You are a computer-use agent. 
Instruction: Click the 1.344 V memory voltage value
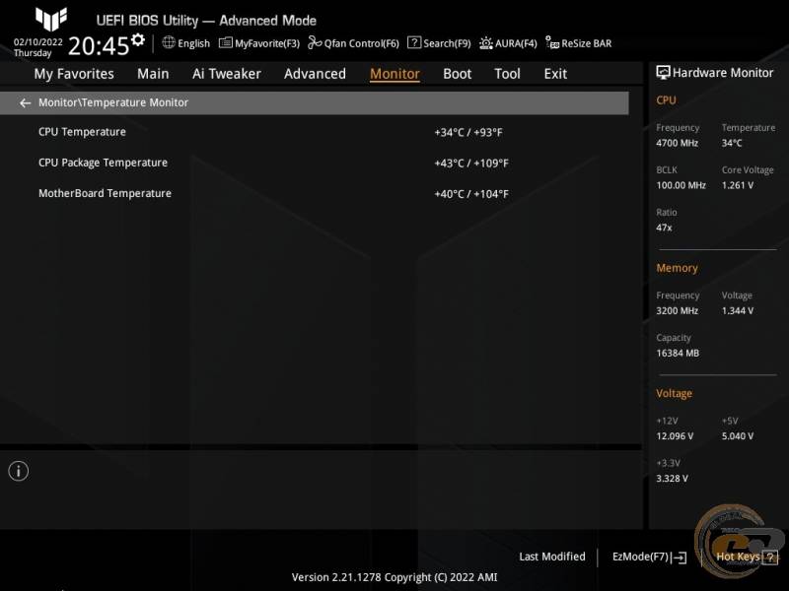tap(737, 311)
